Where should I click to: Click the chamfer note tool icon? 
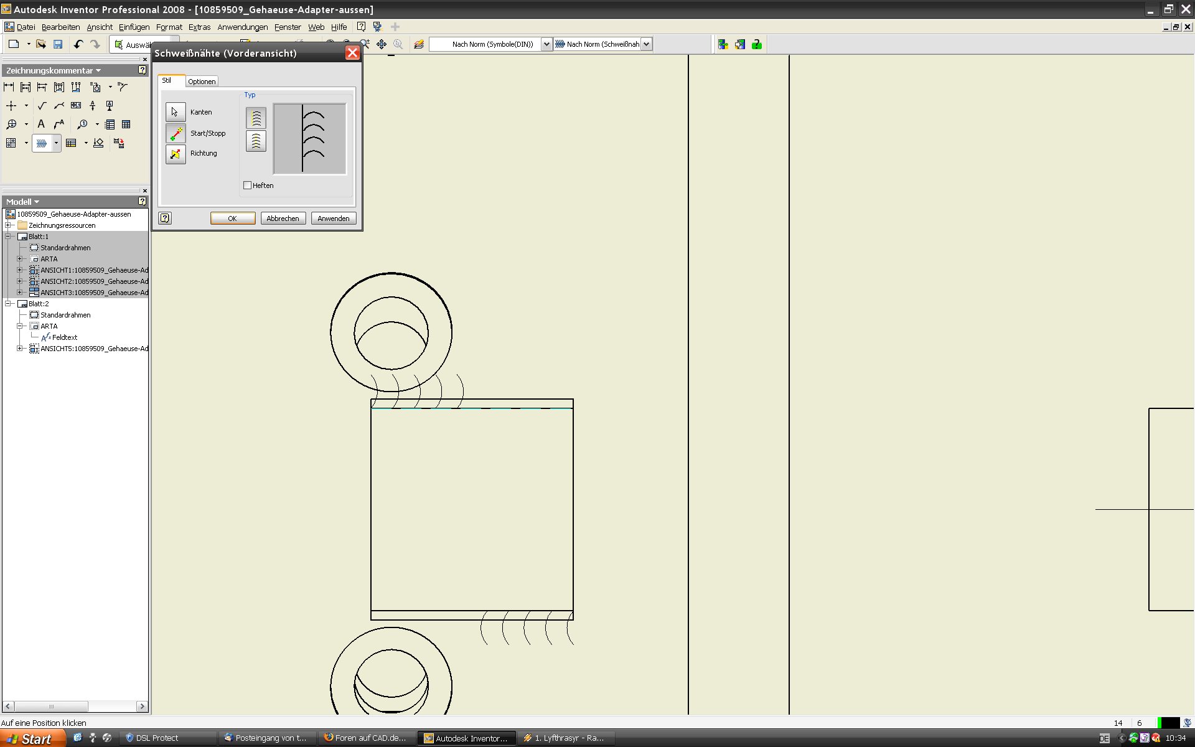click(x=123, y=87)
